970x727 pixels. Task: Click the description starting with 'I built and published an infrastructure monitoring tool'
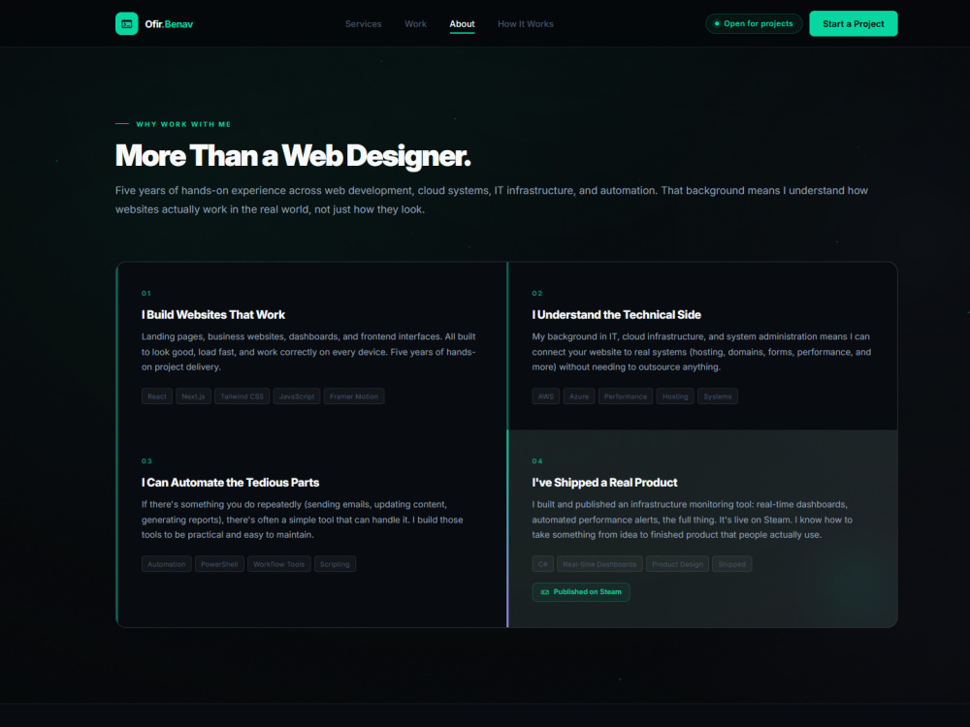693,520
